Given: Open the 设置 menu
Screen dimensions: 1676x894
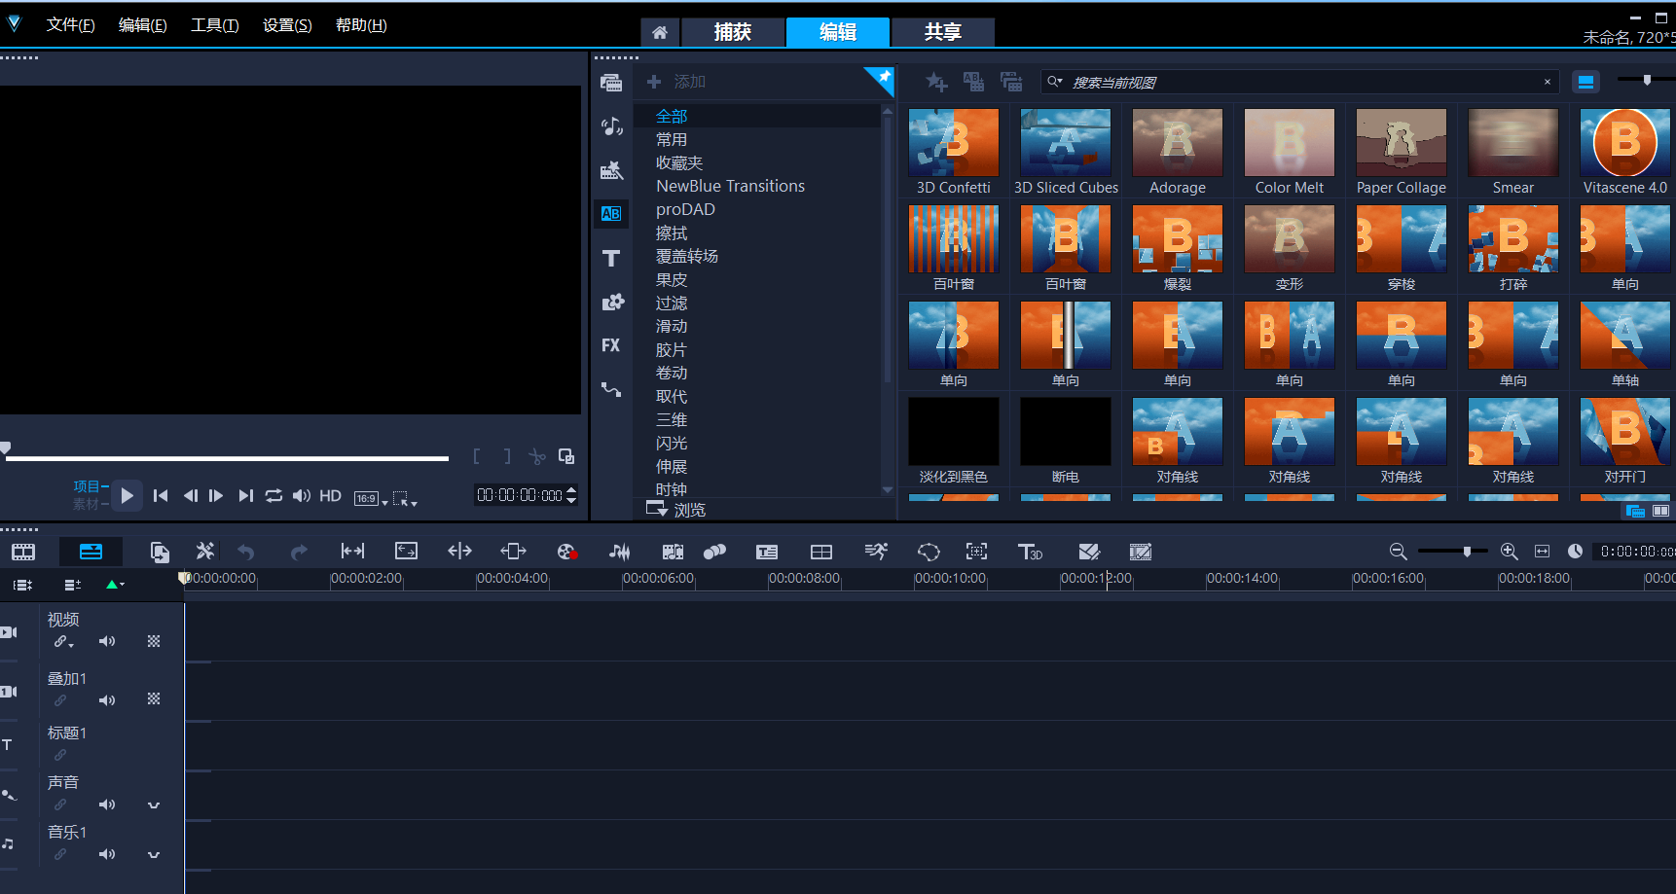Looking at the screenshot, I should pos(287,25).
